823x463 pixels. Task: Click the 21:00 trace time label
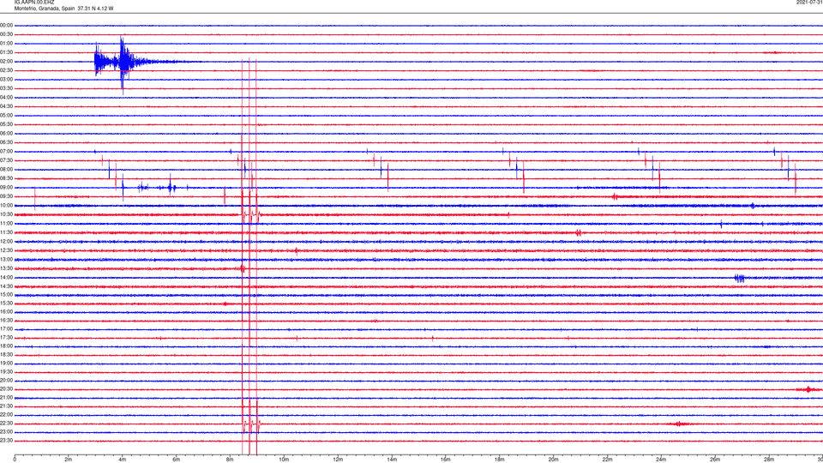click(6, 398)
